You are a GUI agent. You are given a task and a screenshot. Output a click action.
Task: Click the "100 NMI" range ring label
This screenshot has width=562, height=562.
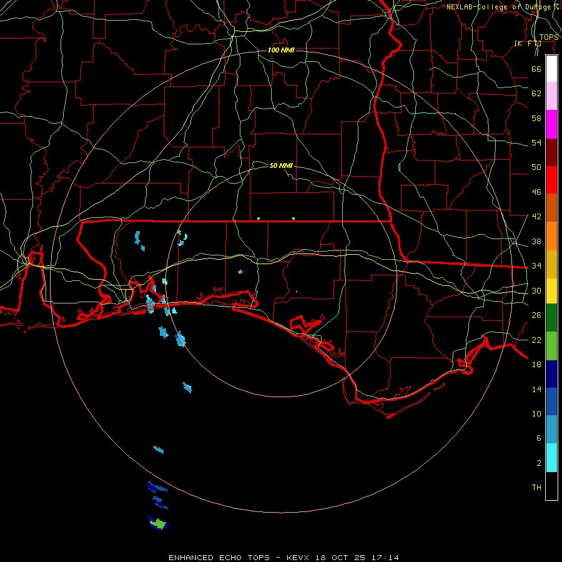coord(281,50)
